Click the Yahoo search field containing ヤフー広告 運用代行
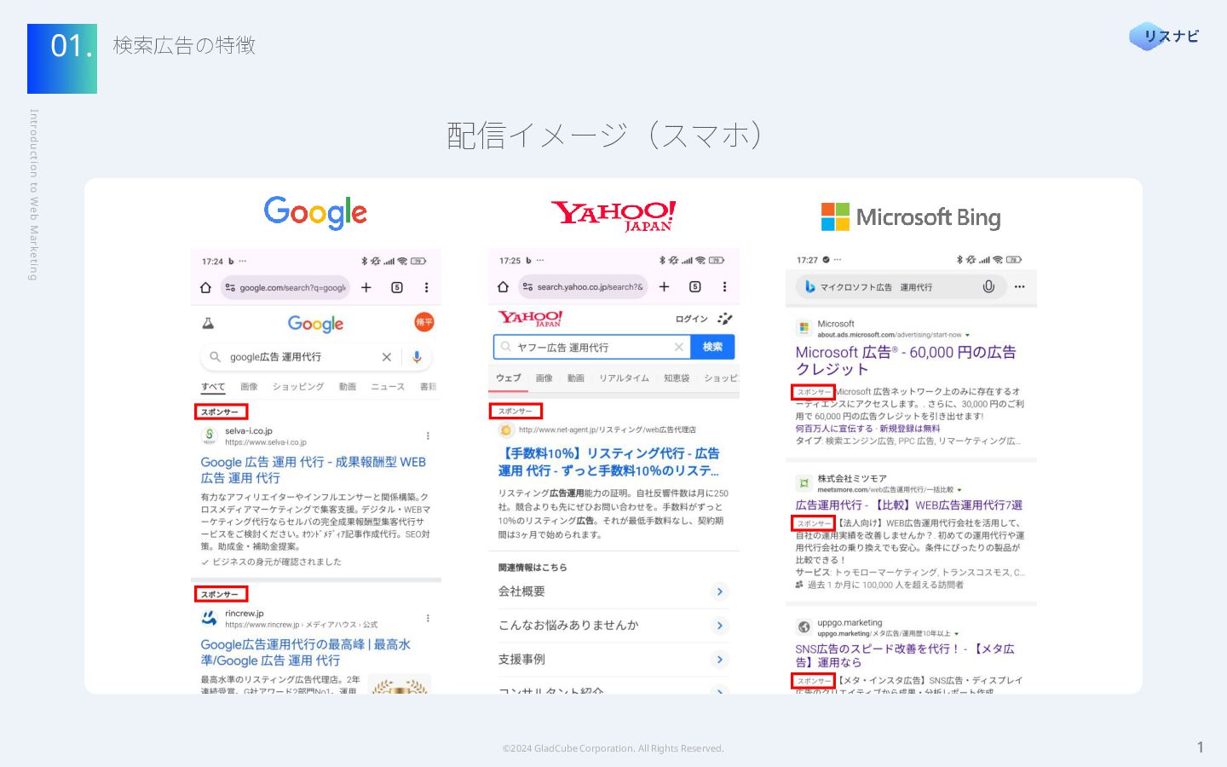This screenshot has height=767, width=1227. (x=591, y=347)
